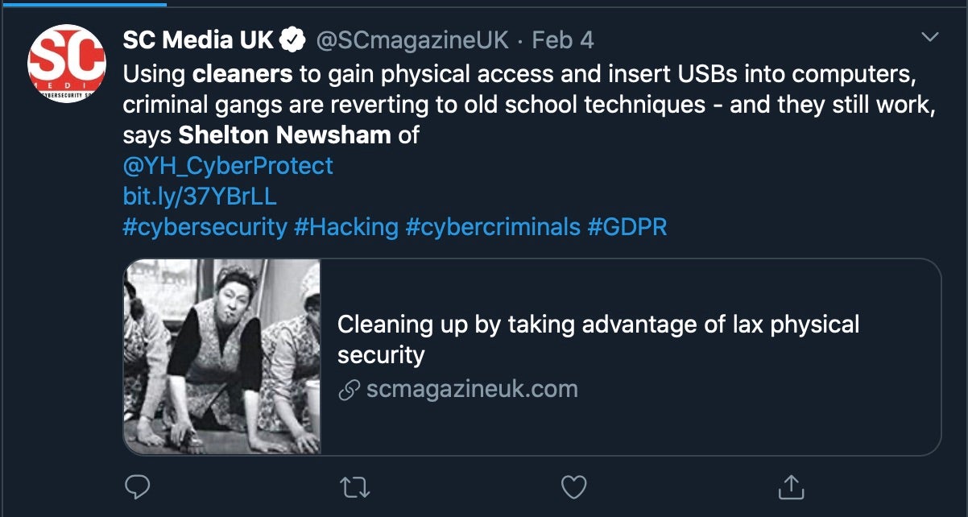
Task: Open the #cybersecurity hashtag
Action: (205, 227)
